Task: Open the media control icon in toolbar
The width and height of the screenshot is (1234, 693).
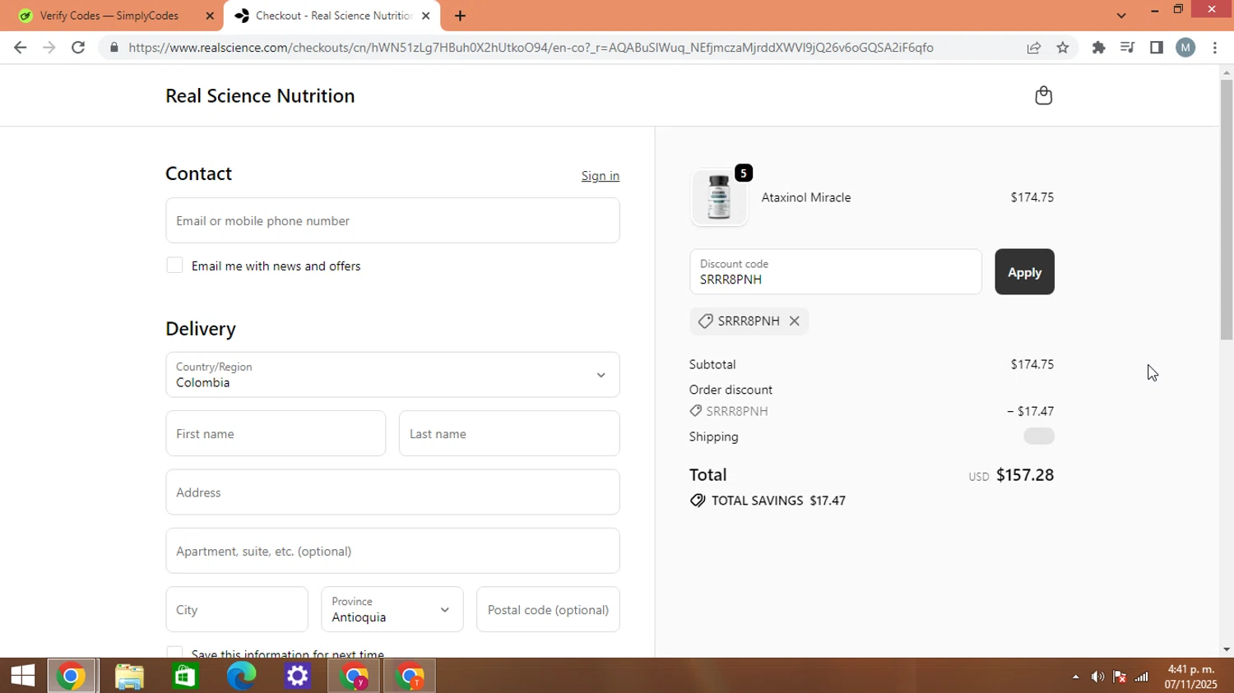Action: point(1127,48)
